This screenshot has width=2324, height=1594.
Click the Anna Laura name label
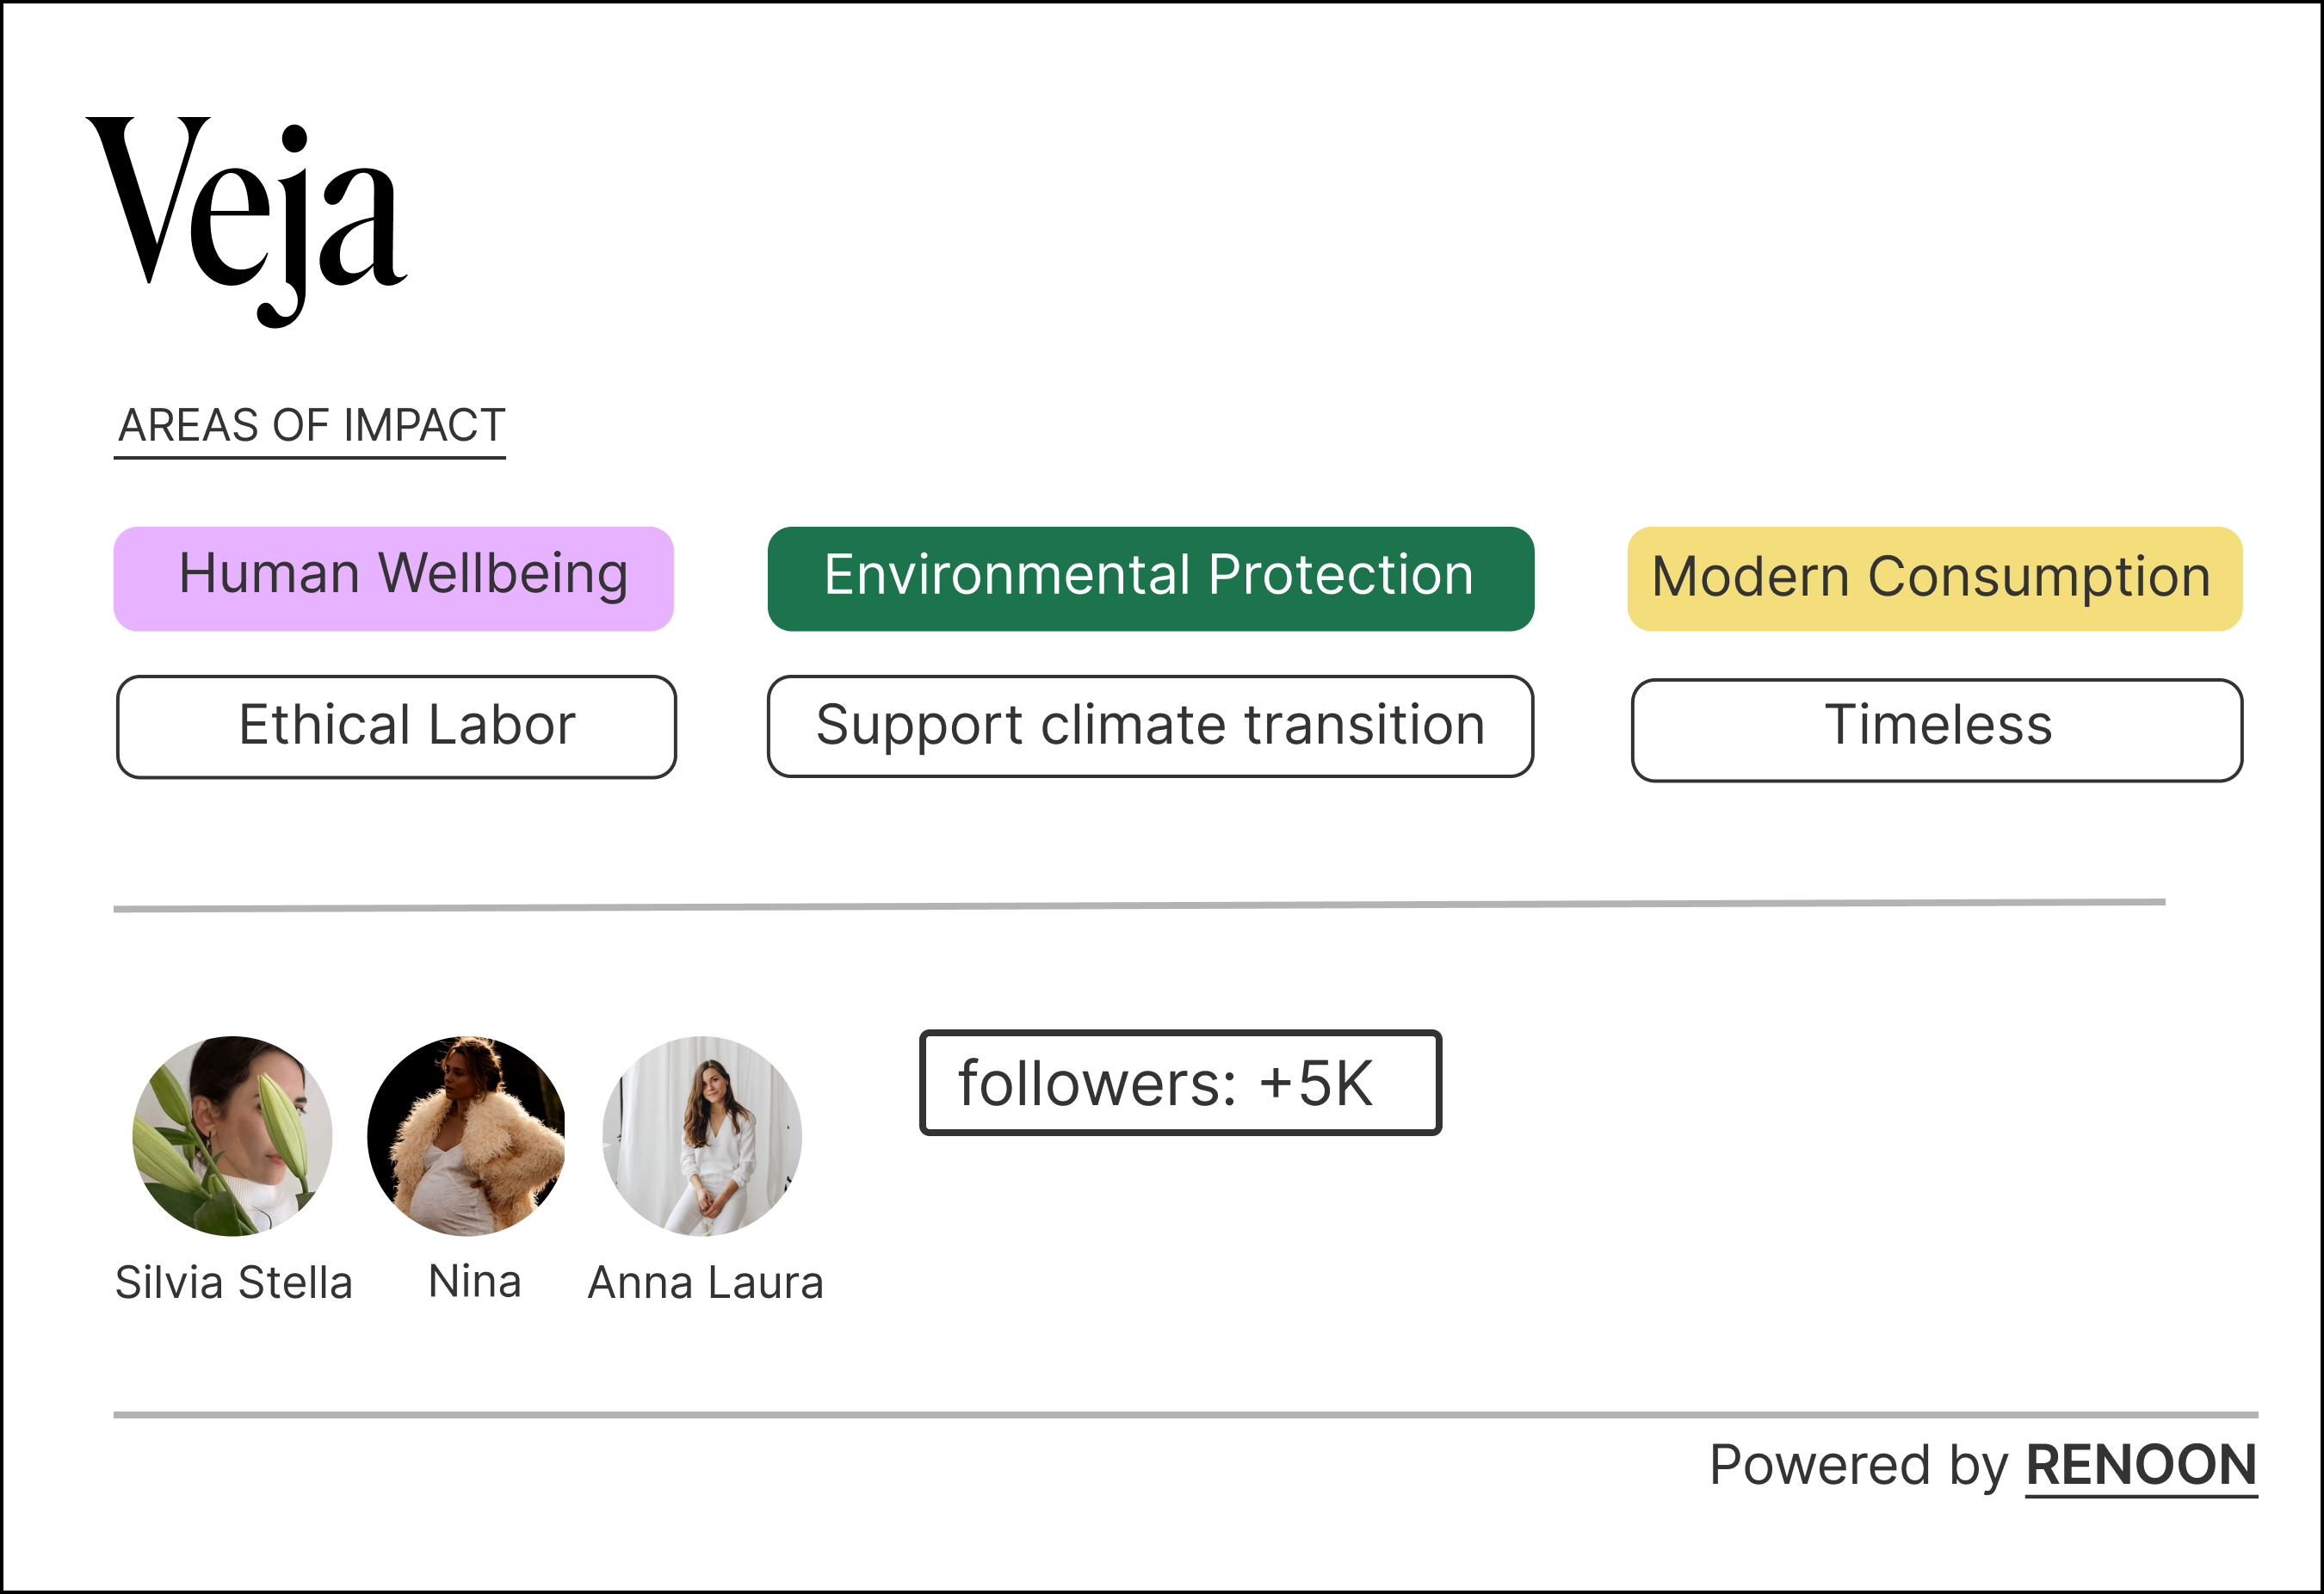coord(705,1282)
